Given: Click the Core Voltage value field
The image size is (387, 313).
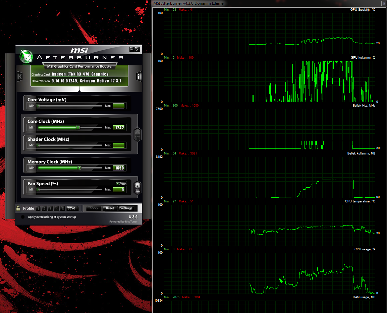Looking at the screenshot, I should pyautogui.click(x=119, y=106).
